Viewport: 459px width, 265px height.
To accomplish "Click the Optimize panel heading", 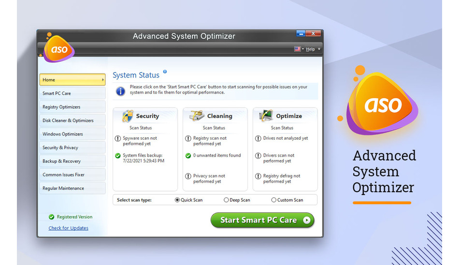I will click(289, 116).
